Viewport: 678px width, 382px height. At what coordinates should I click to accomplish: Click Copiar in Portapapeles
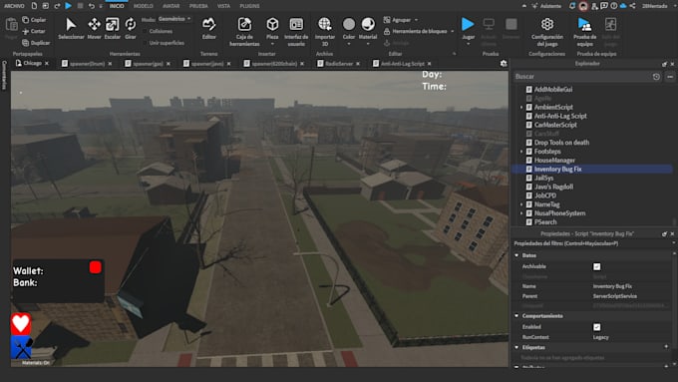(34, 20)
